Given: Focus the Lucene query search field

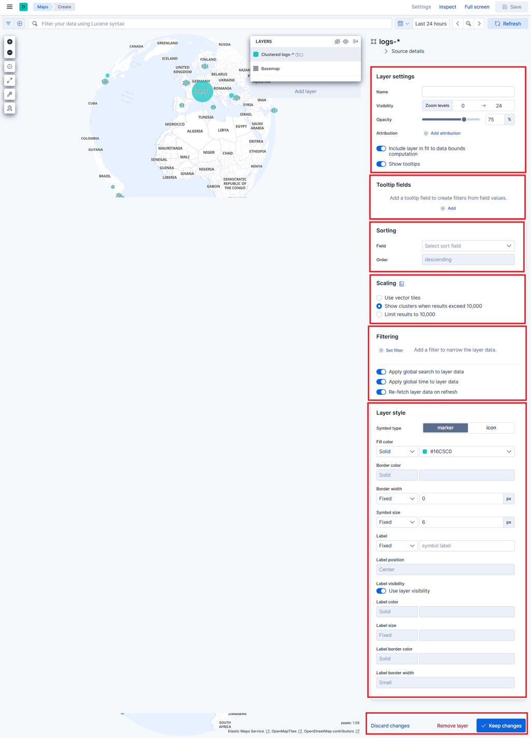Looking at the screenshot, I should [210, 24].
